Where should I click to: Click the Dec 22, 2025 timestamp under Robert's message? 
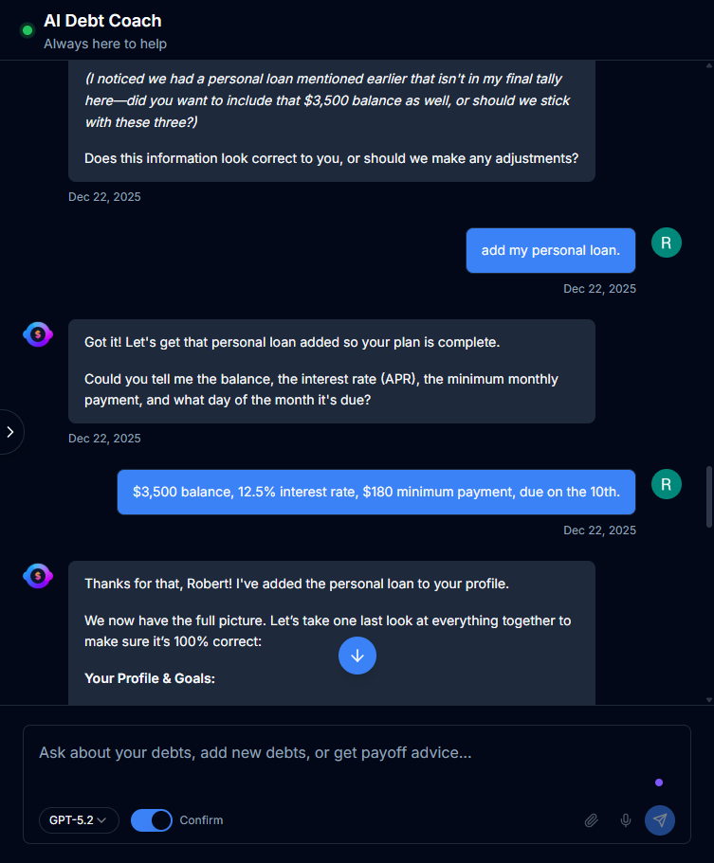599,530
